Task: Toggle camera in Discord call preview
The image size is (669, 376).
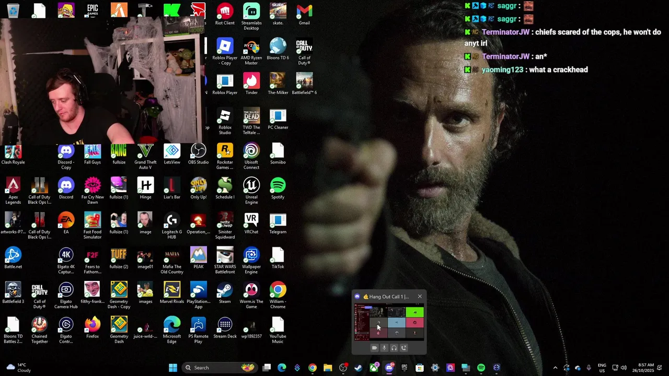Action: pyautogui.click(x=374, y=348)
